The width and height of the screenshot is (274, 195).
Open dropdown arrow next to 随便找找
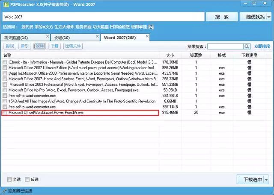[x=269, y=17]
